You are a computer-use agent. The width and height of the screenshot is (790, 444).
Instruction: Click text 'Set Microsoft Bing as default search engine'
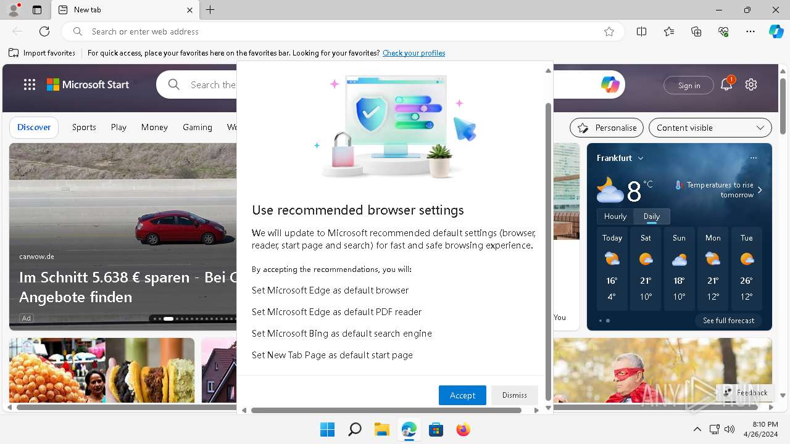click(342, 334)
